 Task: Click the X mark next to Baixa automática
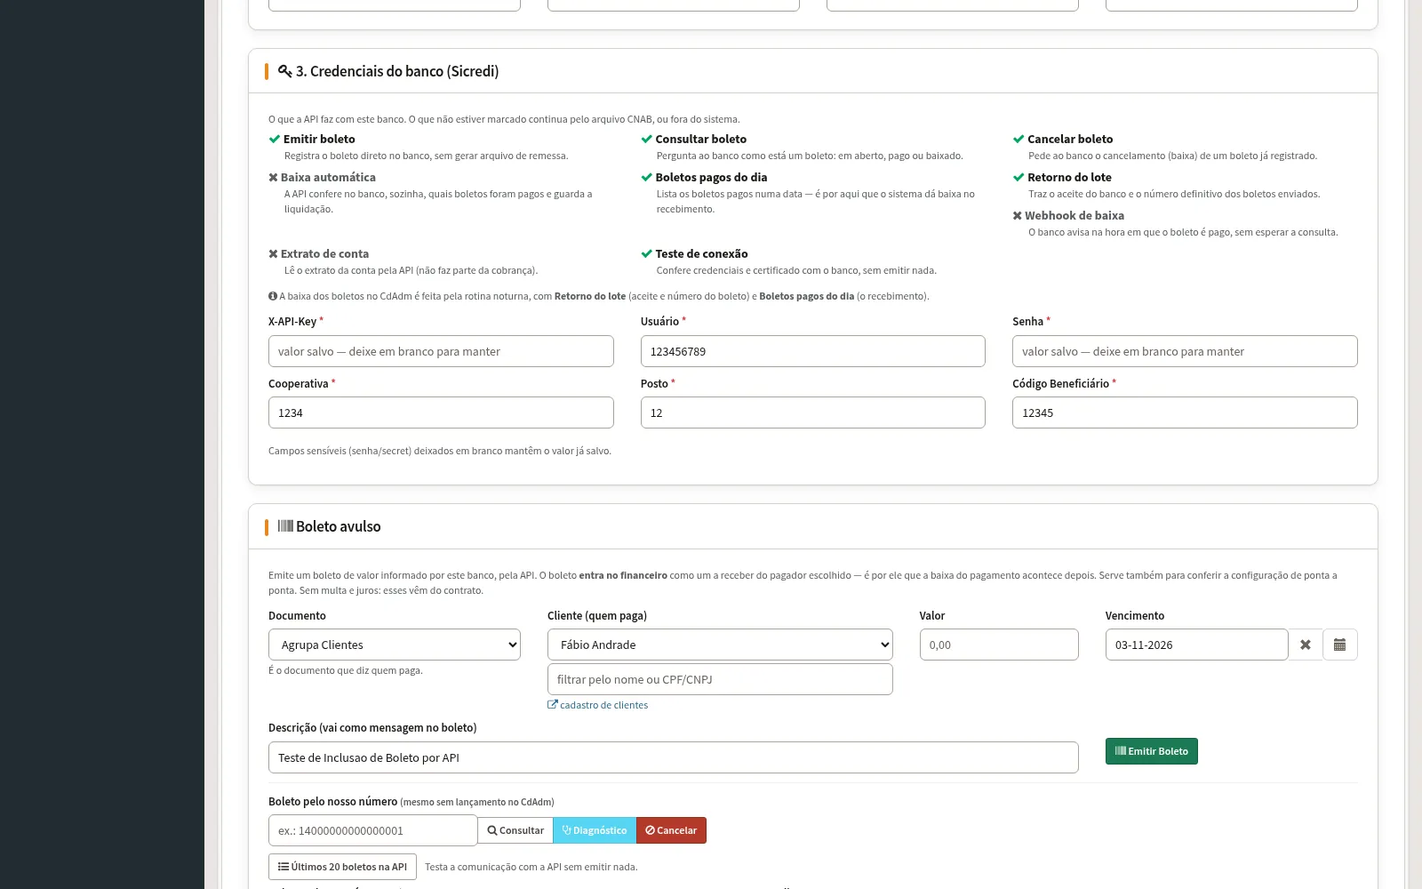click(274, 177)
